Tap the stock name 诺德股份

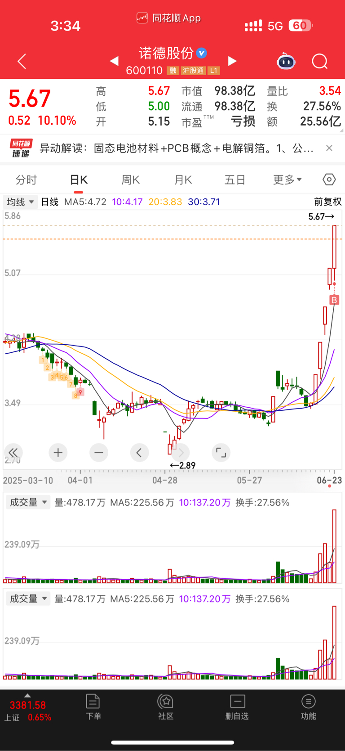click(x=166, y=53)
